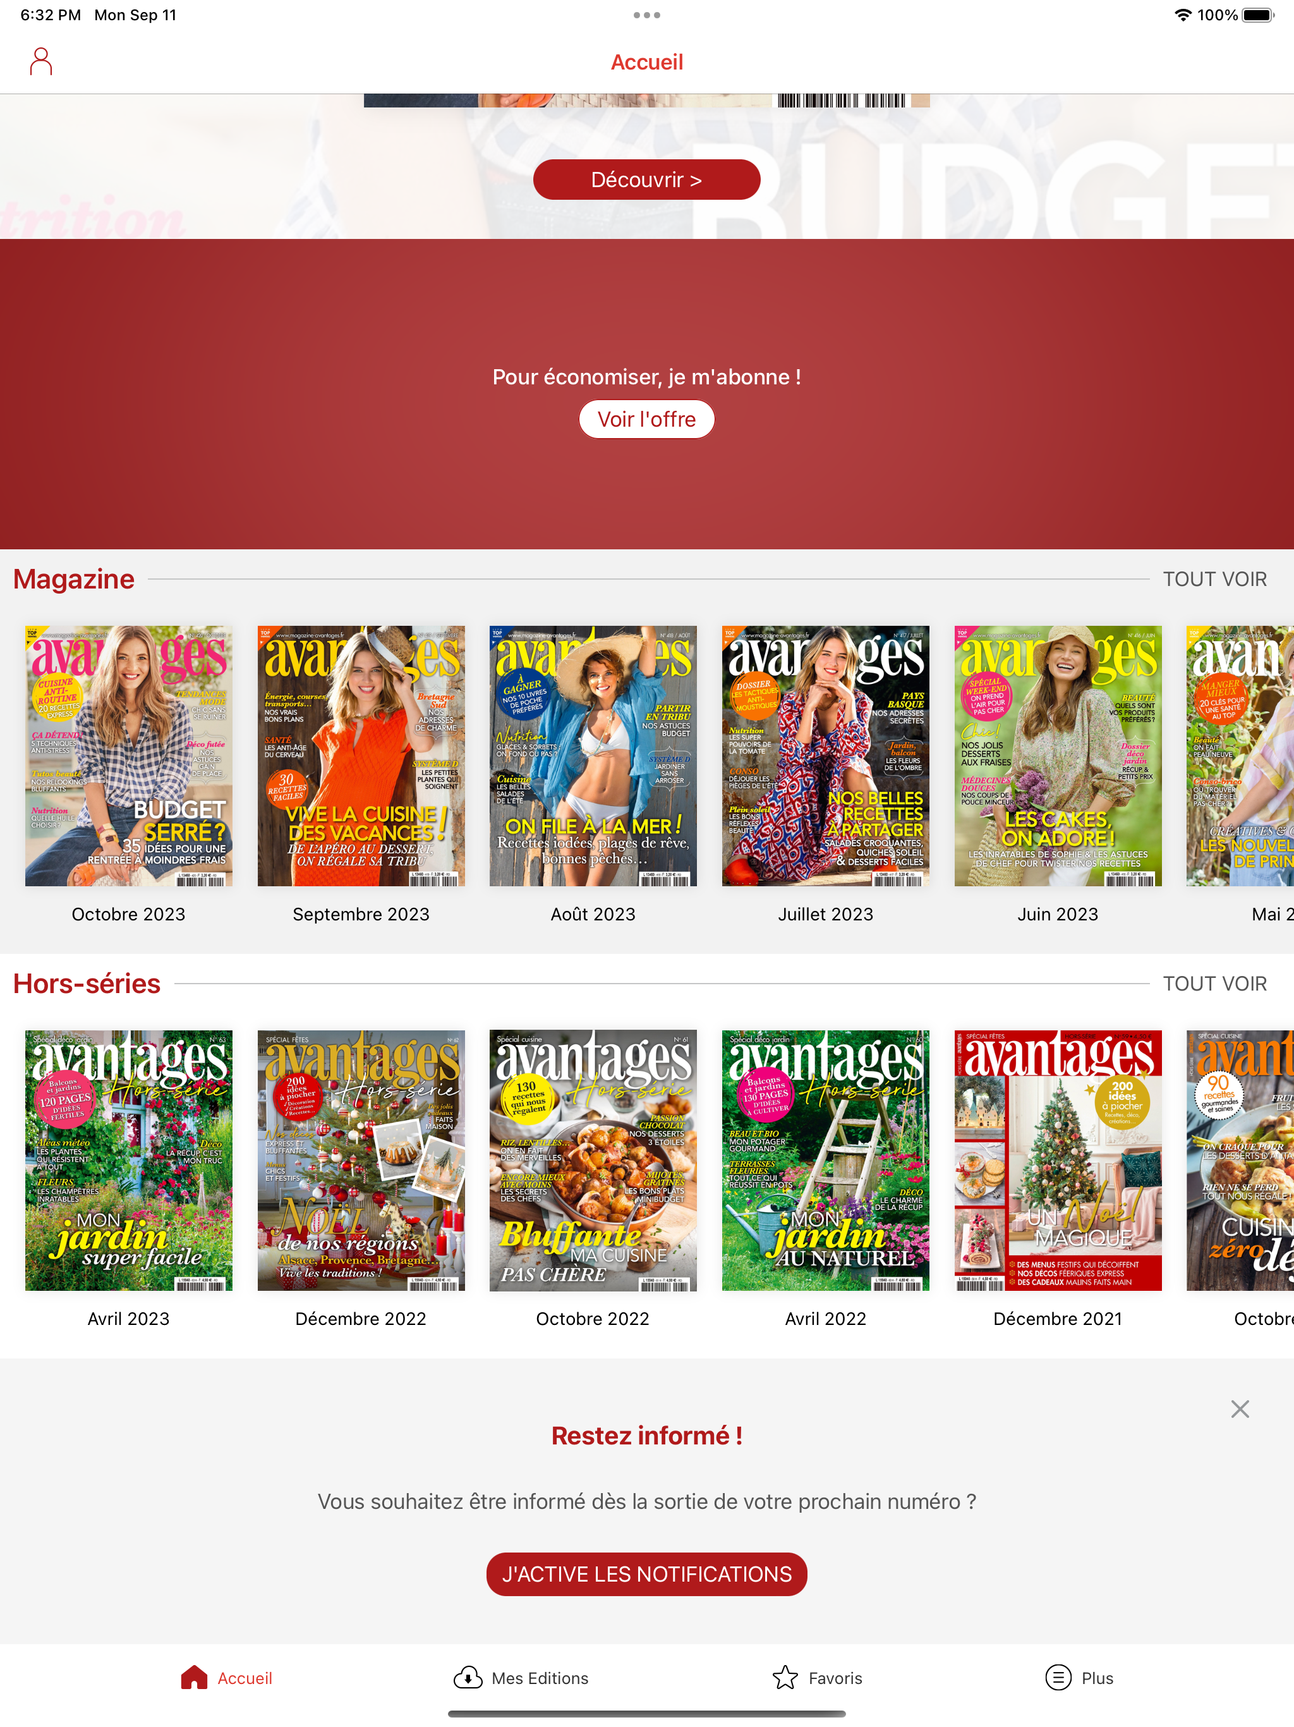Open the Octobre 2023 magazine cover
Viewport: 1294px width, 1727px height.
(x=129, y=756)
